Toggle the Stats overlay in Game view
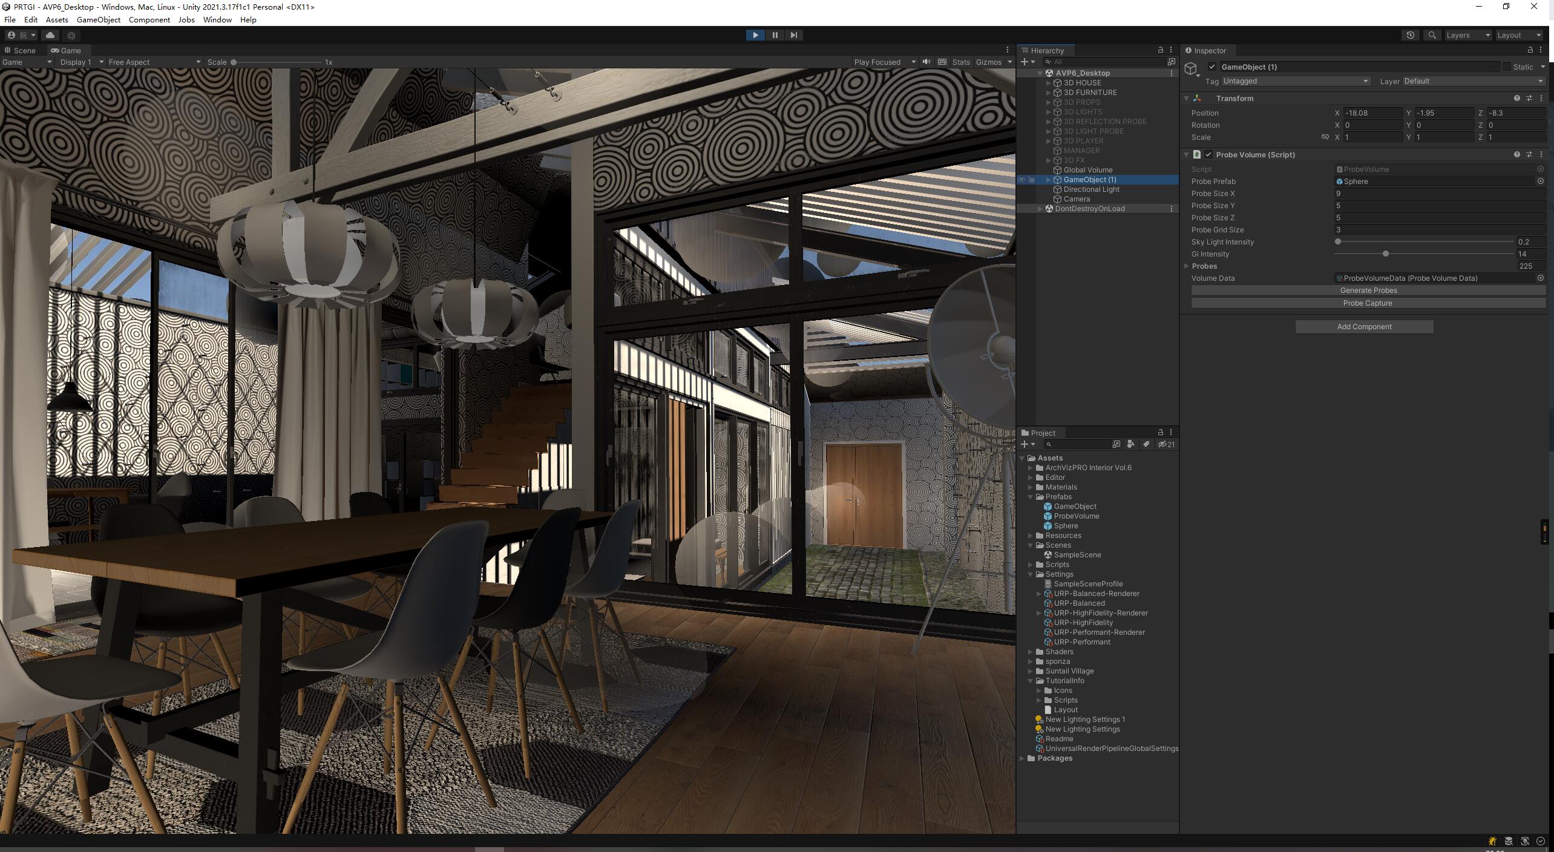Screen dimensions: 1554x852 960,62
